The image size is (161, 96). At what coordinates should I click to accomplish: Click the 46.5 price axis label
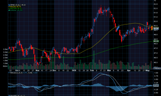click(156, 58)
